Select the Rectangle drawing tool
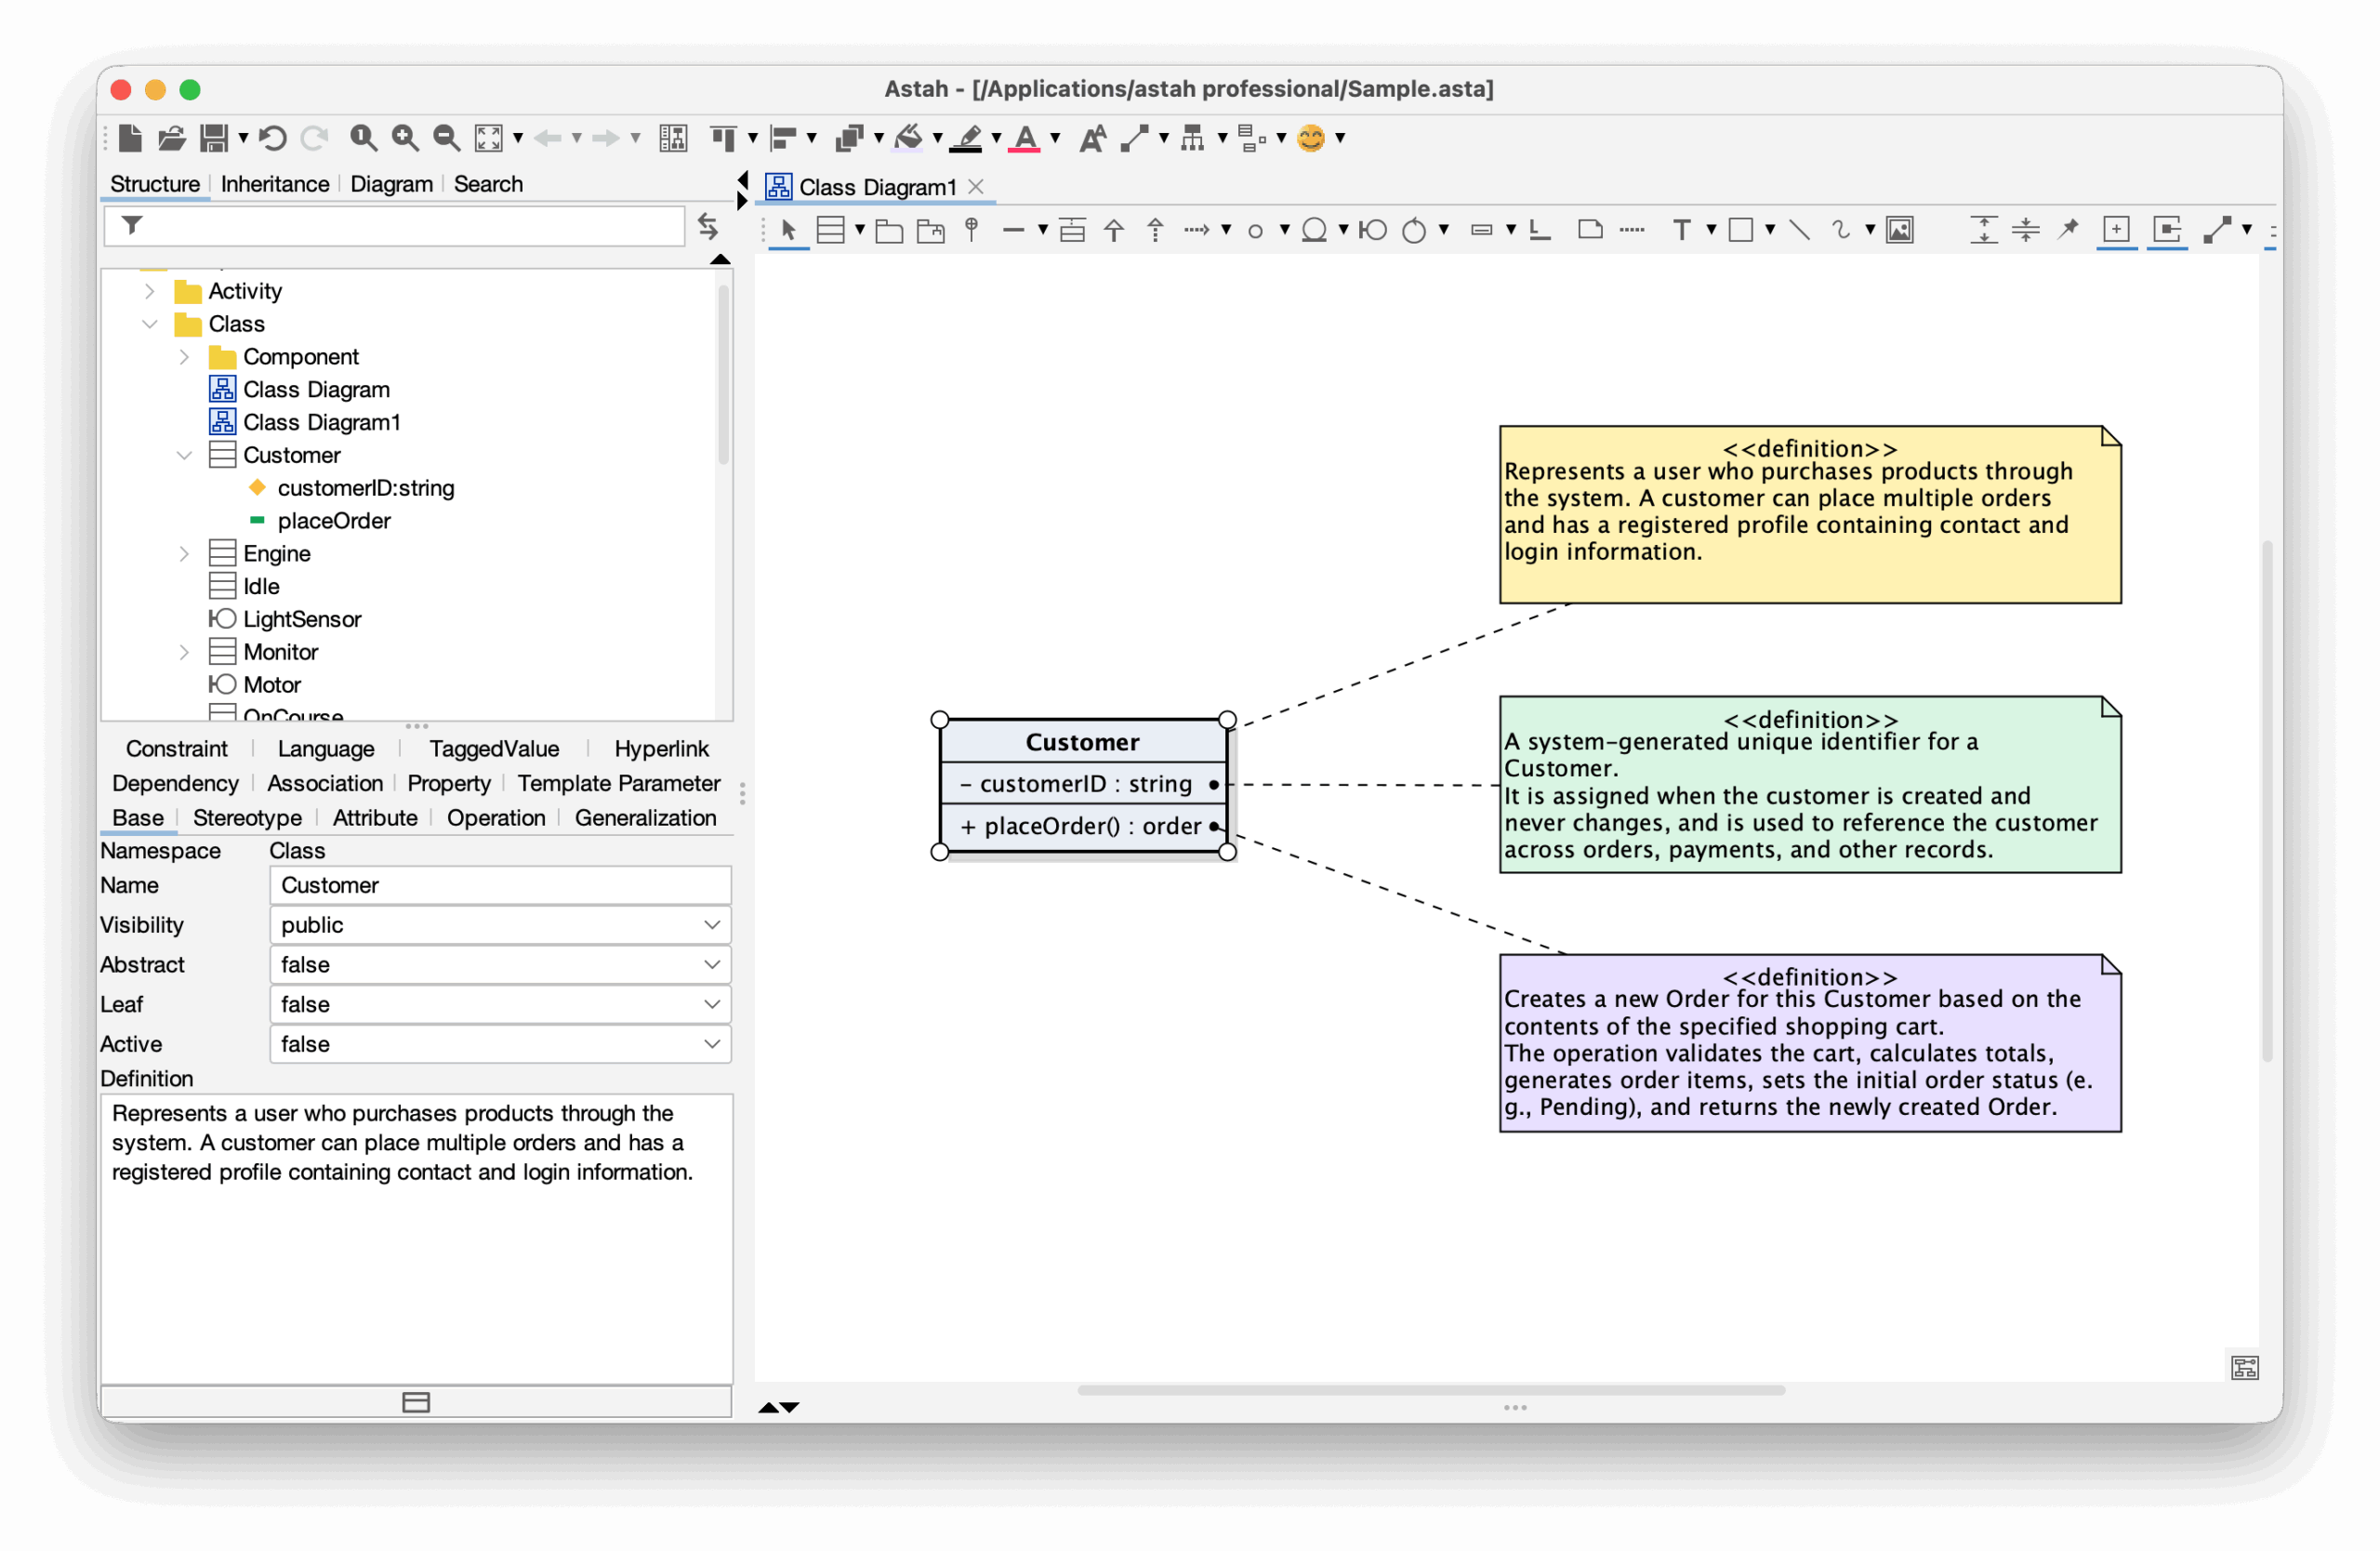This screenshot has height=1551, width=2380. 1742,229
